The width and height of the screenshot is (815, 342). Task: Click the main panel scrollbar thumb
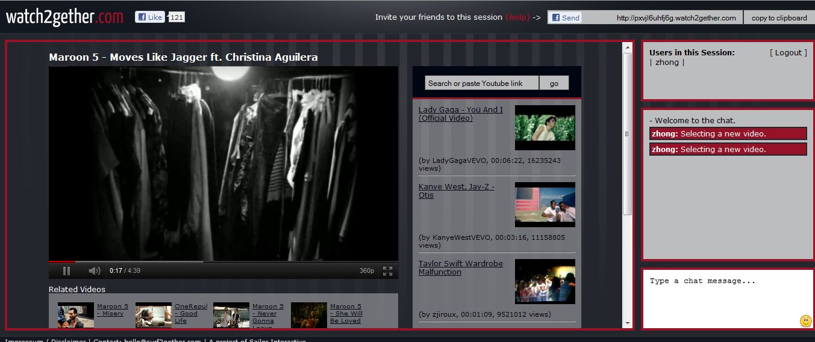(627, 133)
